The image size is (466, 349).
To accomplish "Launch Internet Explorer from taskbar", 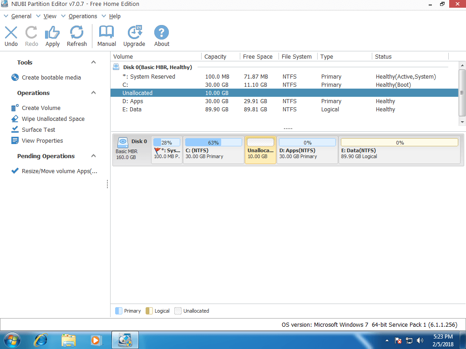I will 41,340.
